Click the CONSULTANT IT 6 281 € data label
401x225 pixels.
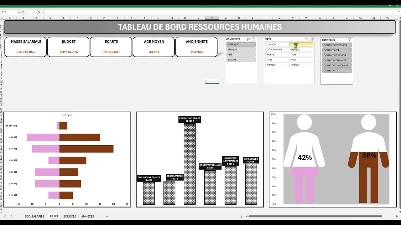coord(251,160)
